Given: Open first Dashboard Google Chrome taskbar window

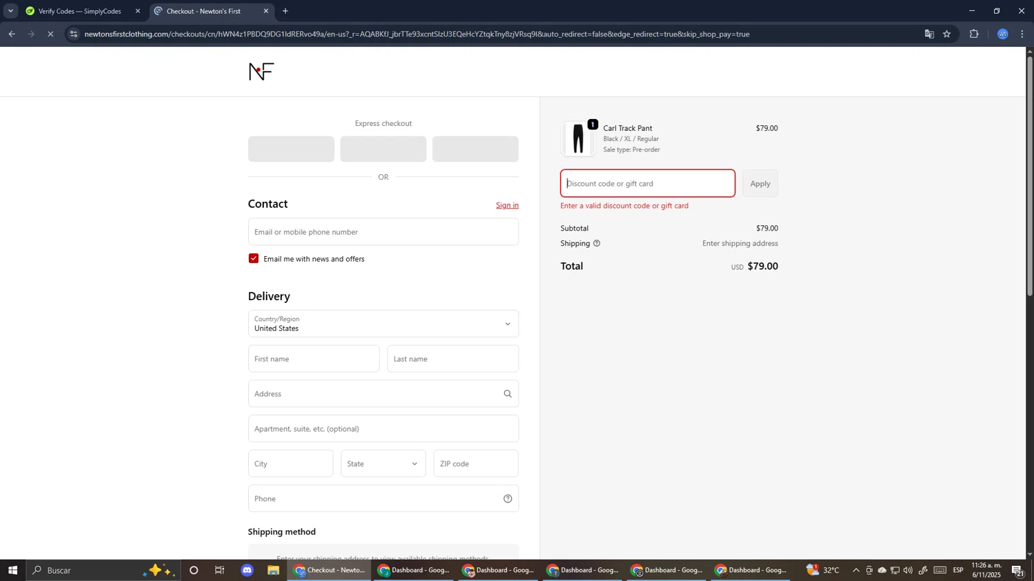Looking at the screenshot, I should point(414,571).
